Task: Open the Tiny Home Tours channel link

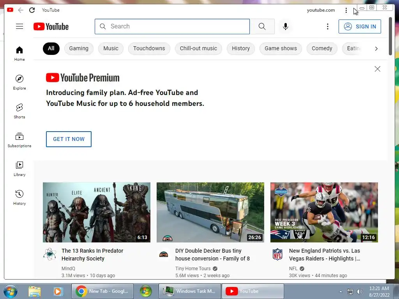Action: pos(193,269)
